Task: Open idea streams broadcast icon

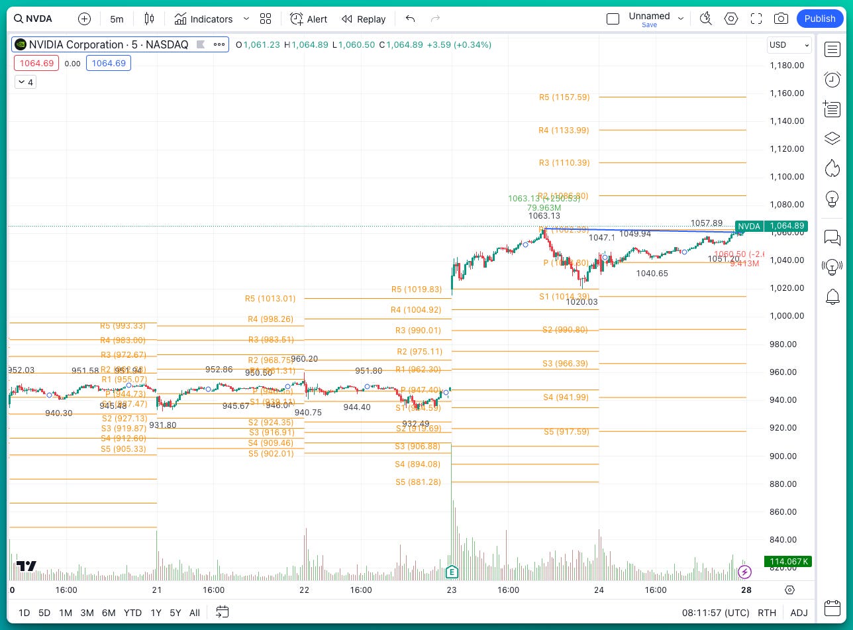Action: (832, 267)
